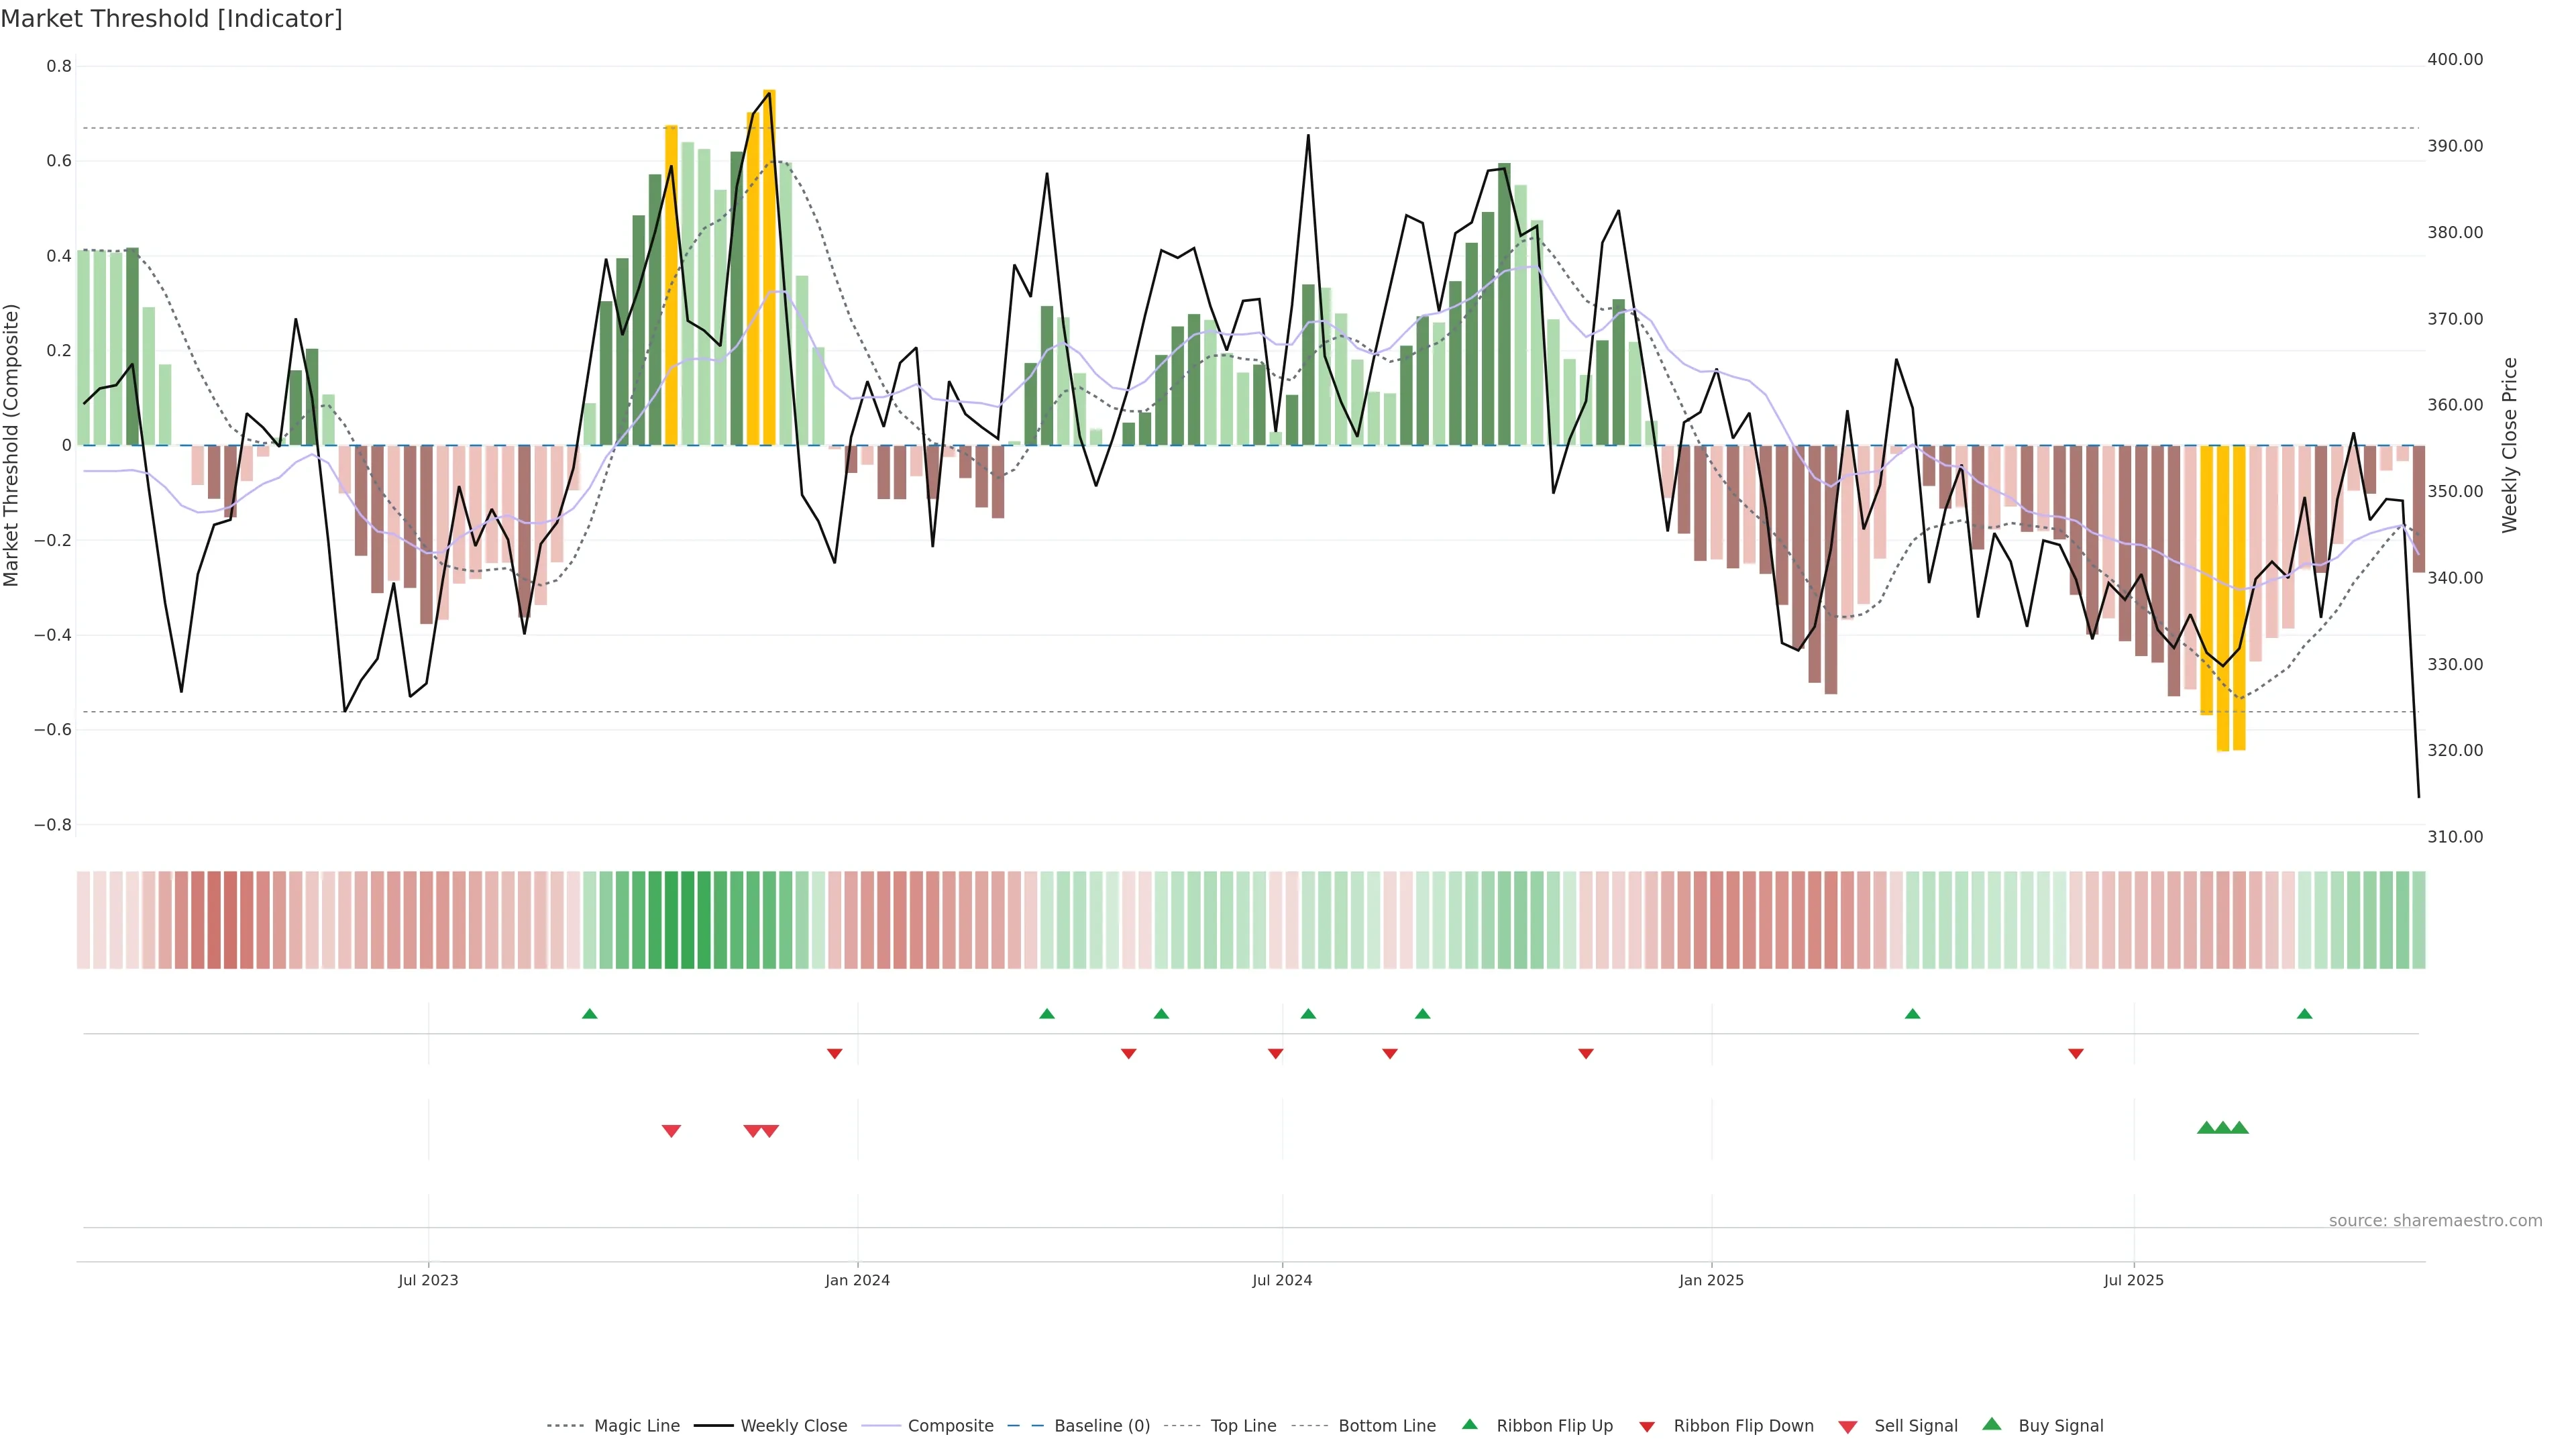This screenshot has height=1449, width=2576.
Task: Click the last red ribbon flip down marker
Action: (x=2075, y=1054)
